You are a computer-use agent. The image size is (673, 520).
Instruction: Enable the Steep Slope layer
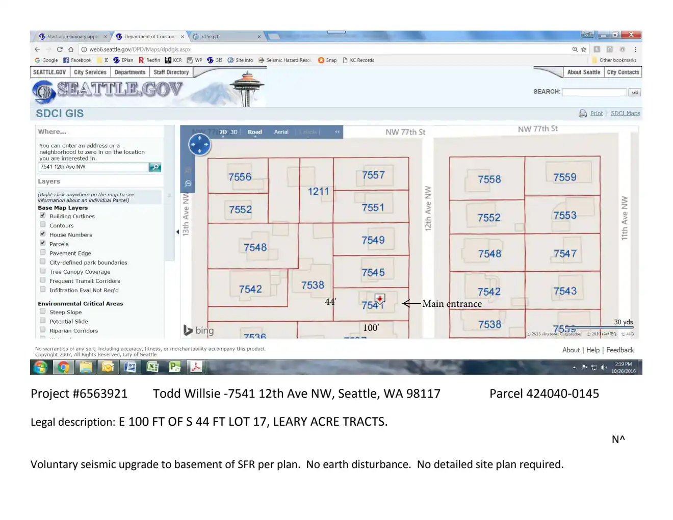click(43, 311)
